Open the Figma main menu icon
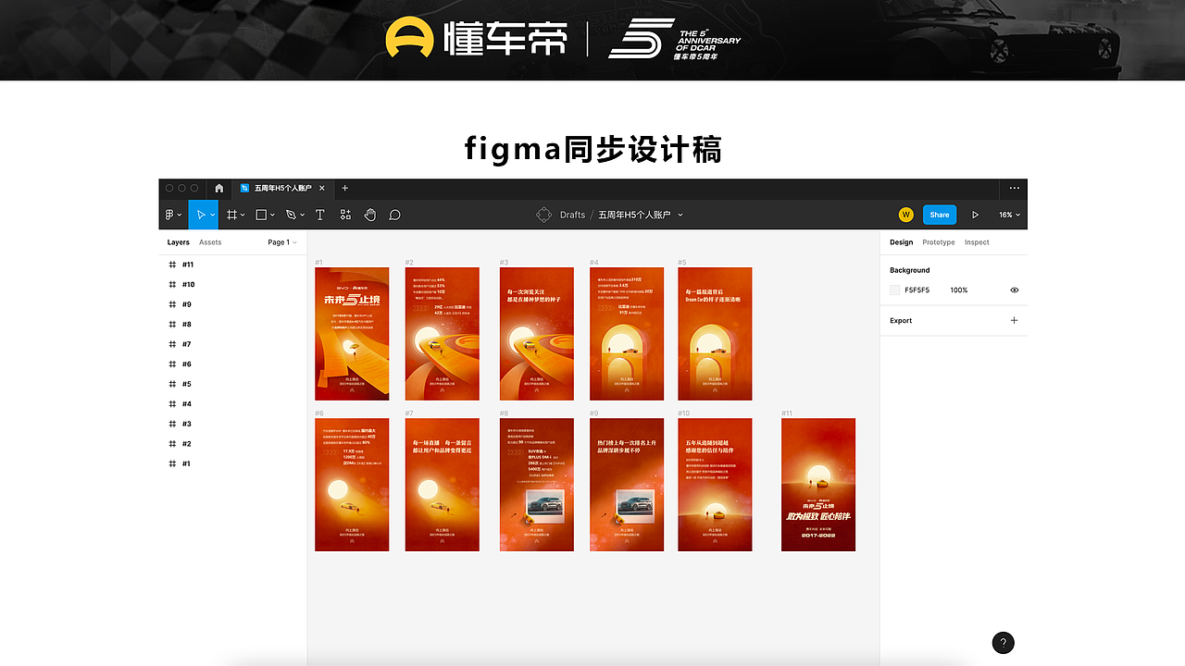The height and width of the screenshot is (666, 1185). (170, 215)
